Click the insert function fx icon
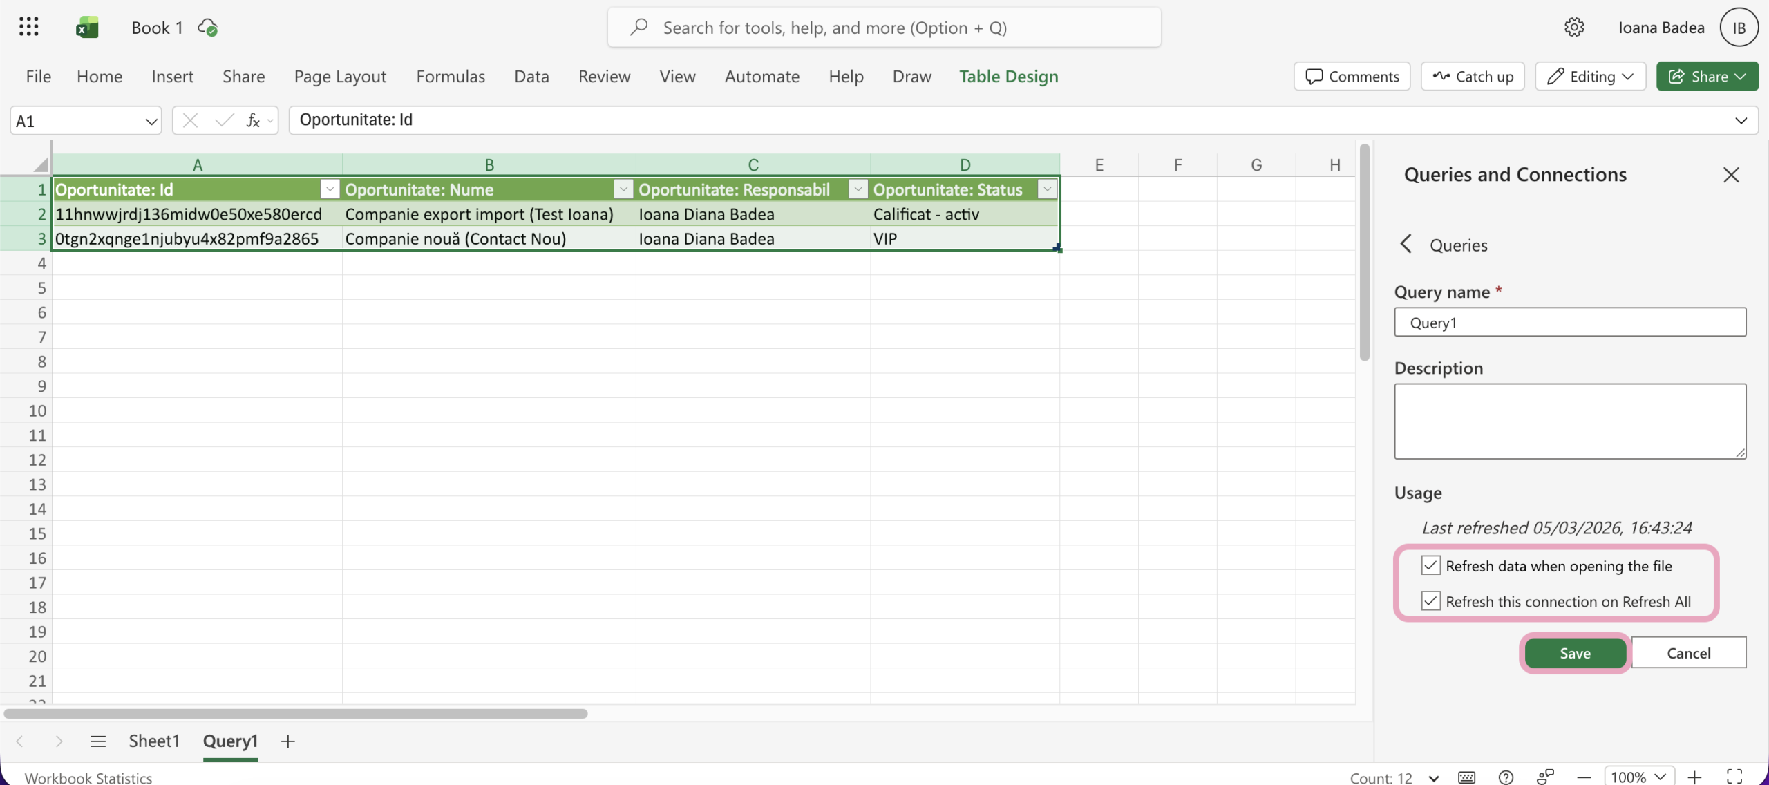Viewport: 1769px width, 785px height. point(253,121)
